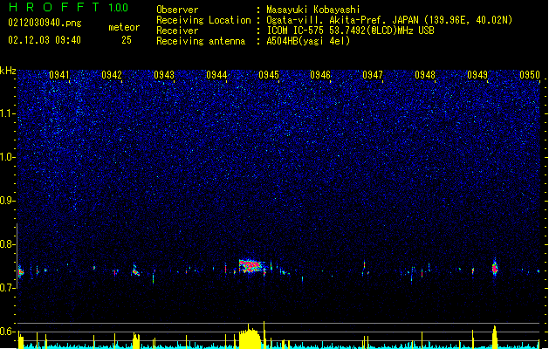This screenshot has height=349, width=549.
Task: Click the 0944 time marker
Action: [x=216, y=75]
